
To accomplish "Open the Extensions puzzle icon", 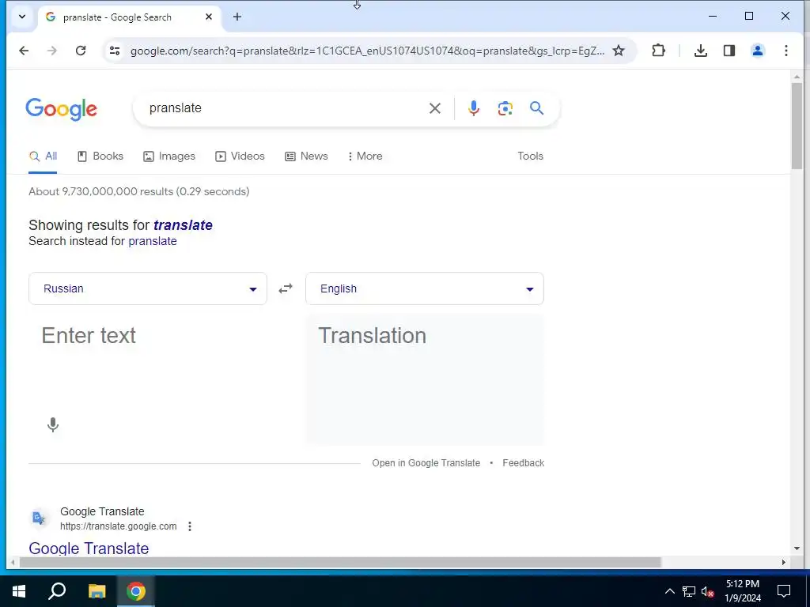I will pos(658,51).
